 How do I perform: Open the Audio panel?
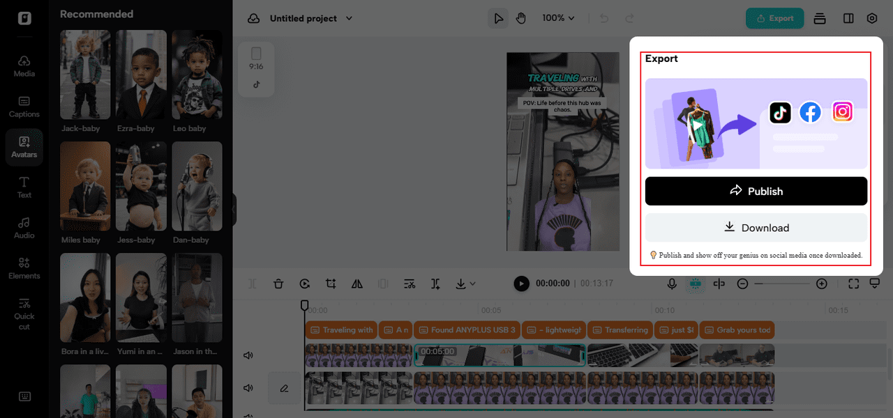click(x=24, y=228)
